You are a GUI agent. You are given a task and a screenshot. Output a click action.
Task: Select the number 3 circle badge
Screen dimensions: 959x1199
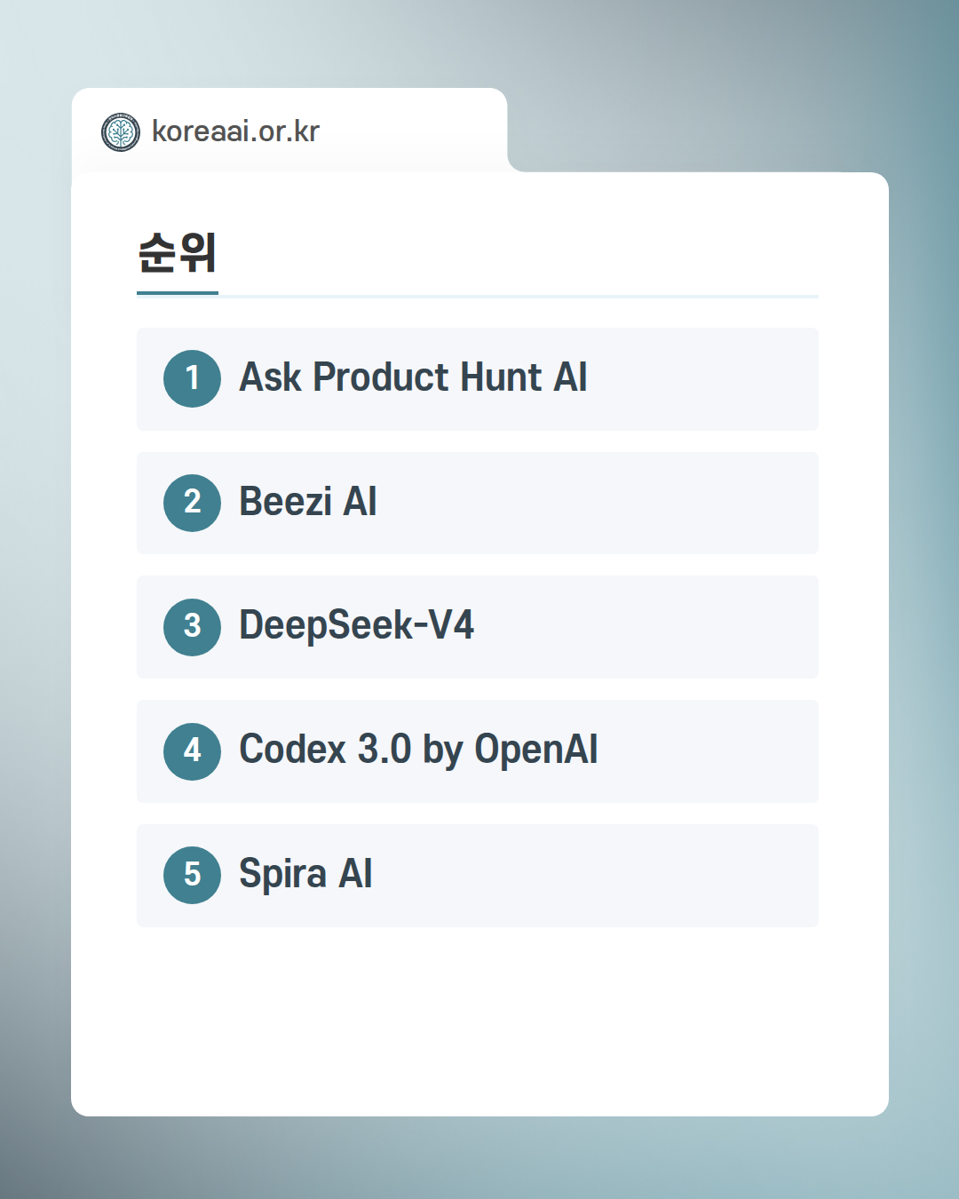[192, 627]
